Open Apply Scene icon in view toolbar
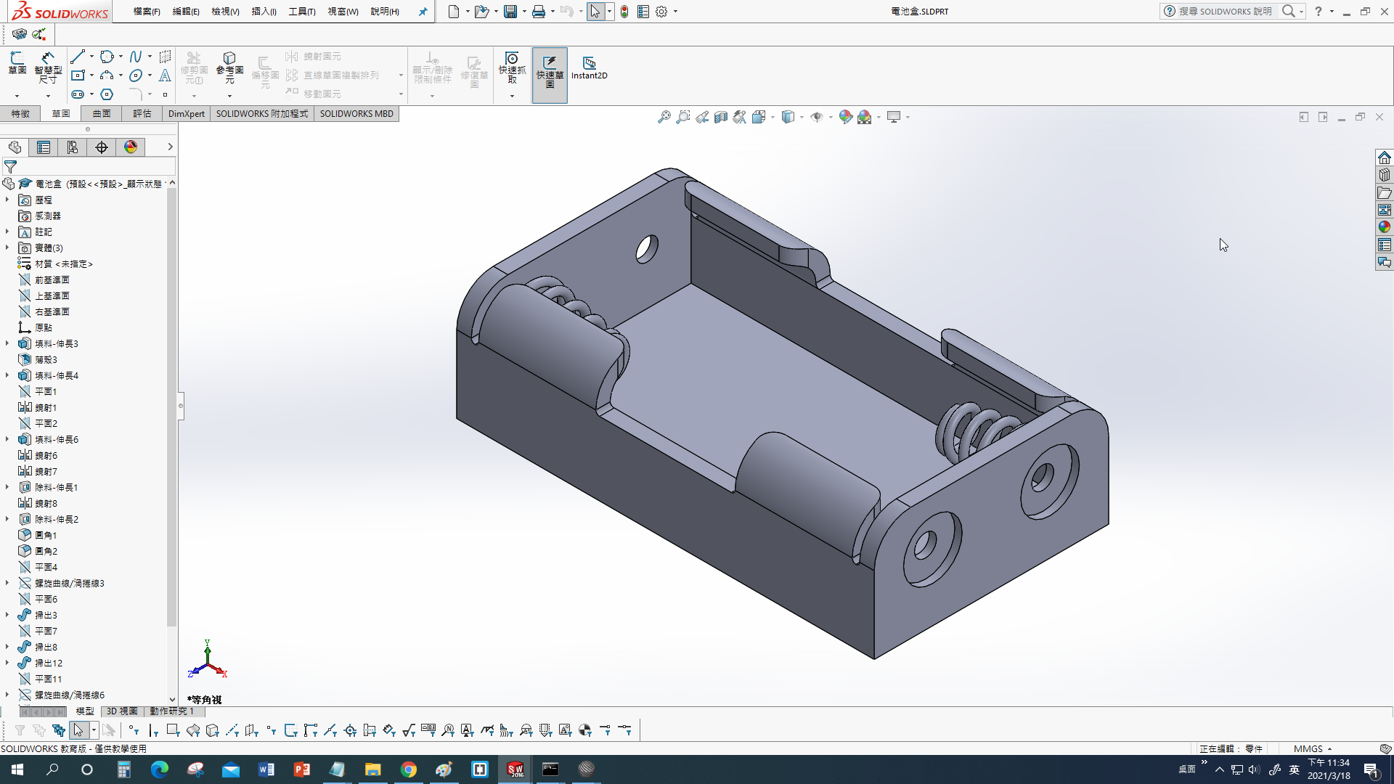The height and width of the screenshot is (784, 1394). point(864,117)
